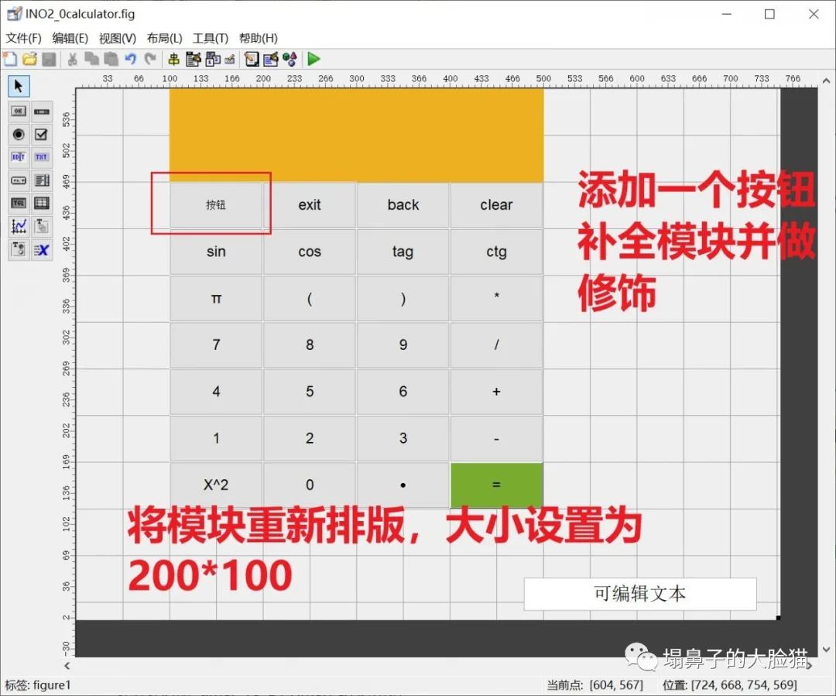Screen dimensions: 836x696
Task: Click the 可编辑文本 edit field
Action: (x=640, y=593)
